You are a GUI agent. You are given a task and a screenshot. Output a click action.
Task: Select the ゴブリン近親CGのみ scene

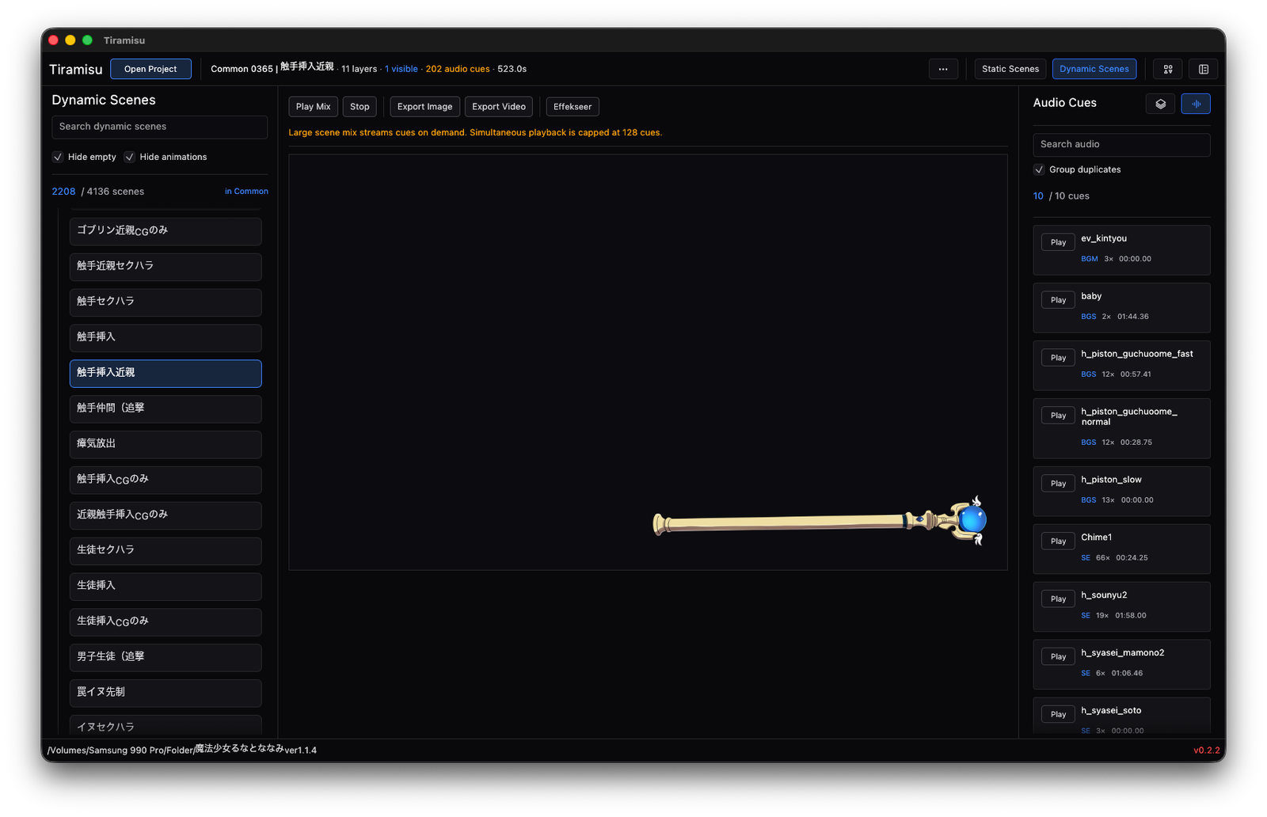[x=166, y=231]
